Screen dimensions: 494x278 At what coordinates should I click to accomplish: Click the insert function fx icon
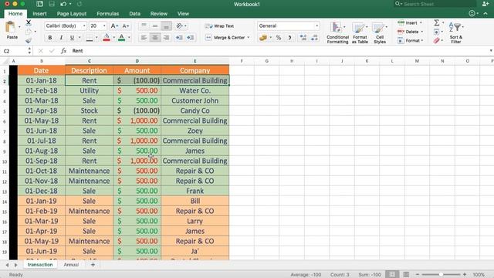[x=63, y=51]
